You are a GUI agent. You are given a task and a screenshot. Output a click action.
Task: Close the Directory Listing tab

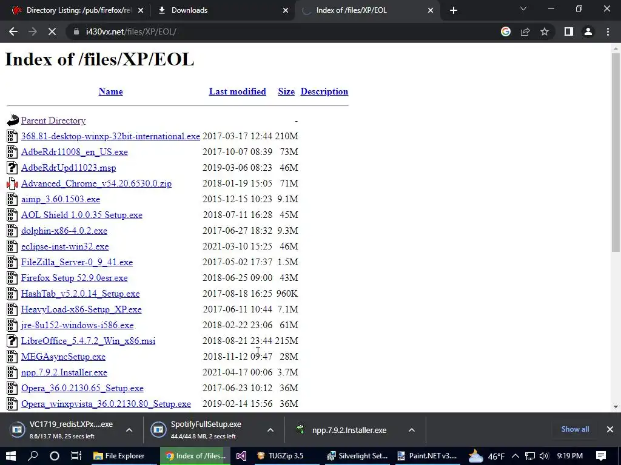pos(141,10)
